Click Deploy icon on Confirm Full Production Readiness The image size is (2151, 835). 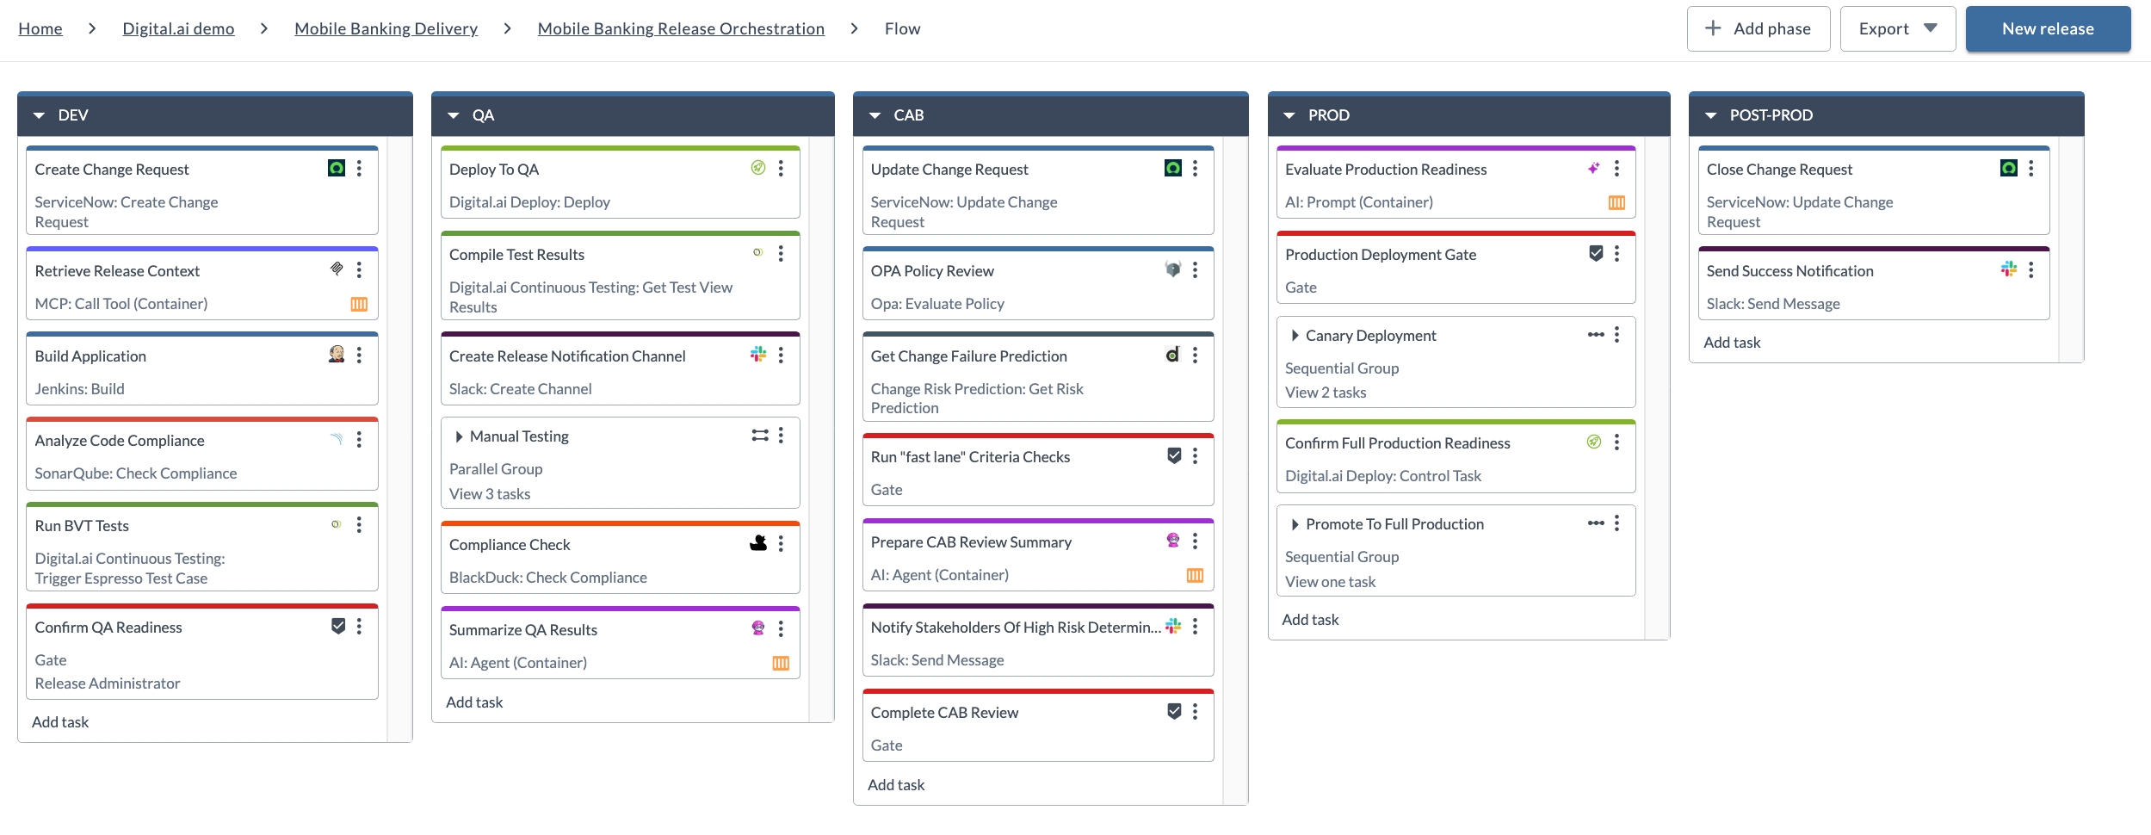tap(1594, 442)
